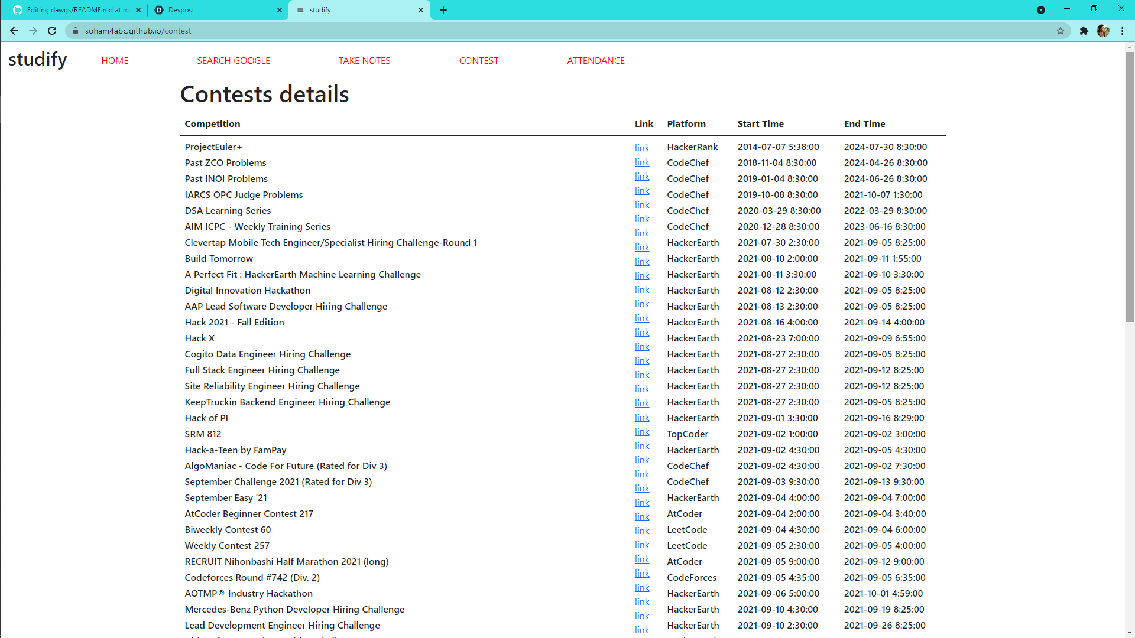The width and height of the screenshot is (1135, 638).
Task: Open the Chrome profile avatar
Action: pyautogui.click(x=1104, y=31)
